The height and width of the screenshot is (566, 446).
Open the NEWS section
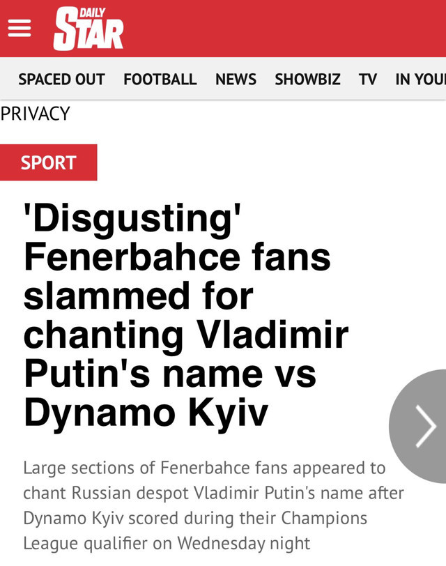236,79
